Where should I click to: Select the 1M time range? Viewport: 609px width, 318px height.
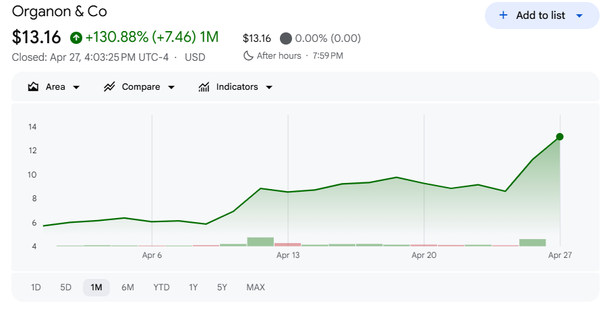click(96, 288)
